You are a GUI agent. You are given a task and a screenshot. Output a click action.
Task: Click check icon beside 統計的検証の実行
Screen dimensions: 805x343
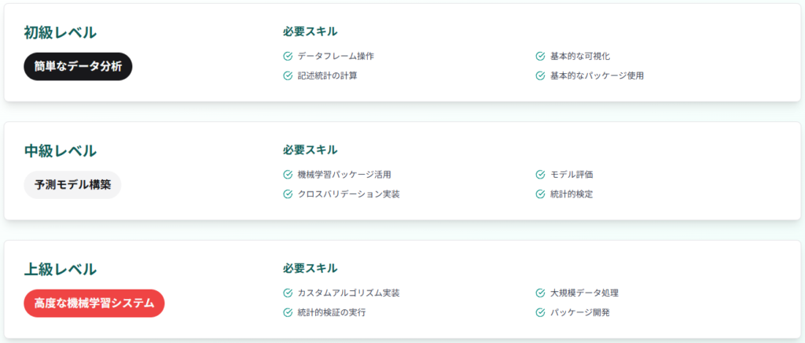click(288, 312)
